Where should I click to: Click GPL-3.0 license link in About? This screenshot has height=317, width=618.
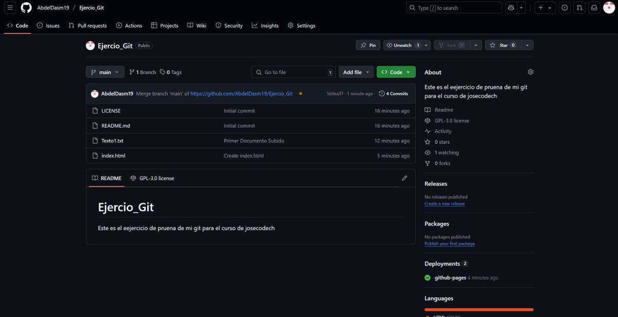pos(447,120)
